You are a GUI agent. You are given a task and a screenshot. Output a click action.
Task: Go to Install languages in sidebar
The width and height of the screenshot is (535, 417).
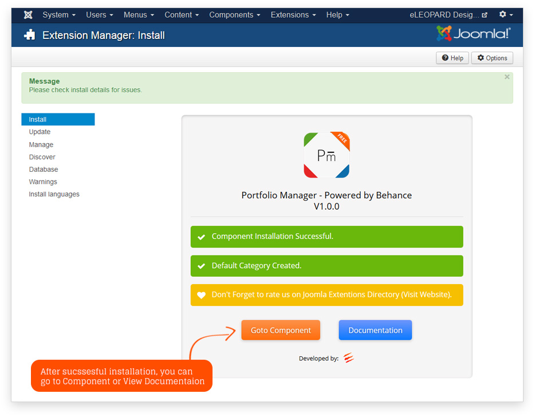(x=54, y=194)
